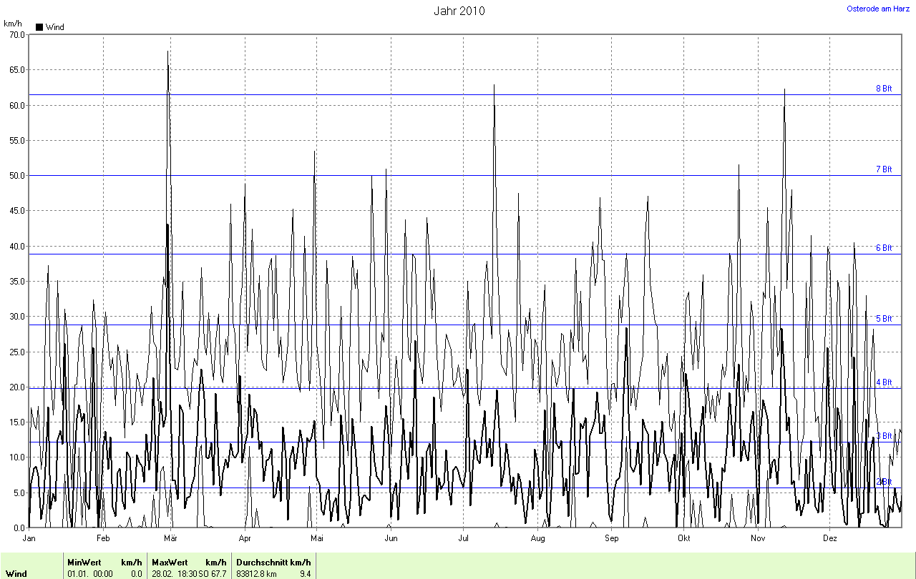Click the Wind row label in table
Image resolution: width=916 pixels, height=579 pixels.
click(17, 574)
